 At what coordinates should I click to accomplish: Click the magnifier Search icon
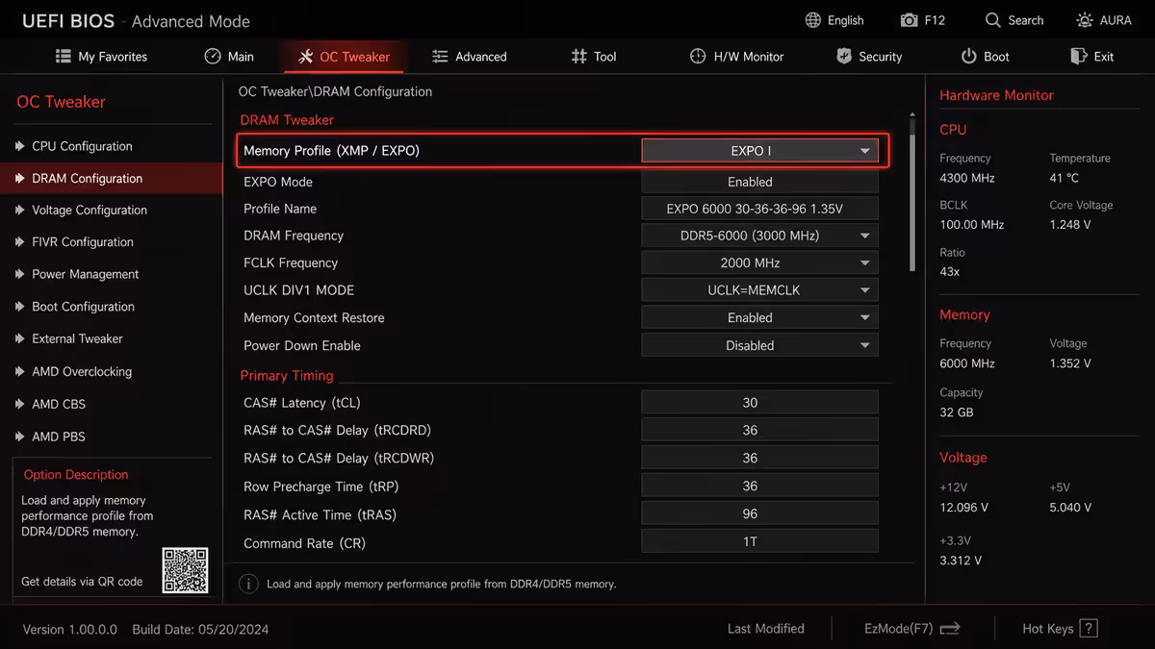click(993, 20)
